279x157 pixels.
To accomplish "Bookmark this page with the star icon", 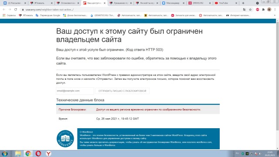I will pyautogui.click(x=250, y=10).
